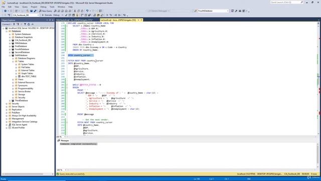Collapse the Tables folder node
The image size is (321, 181).
(13, 61)
